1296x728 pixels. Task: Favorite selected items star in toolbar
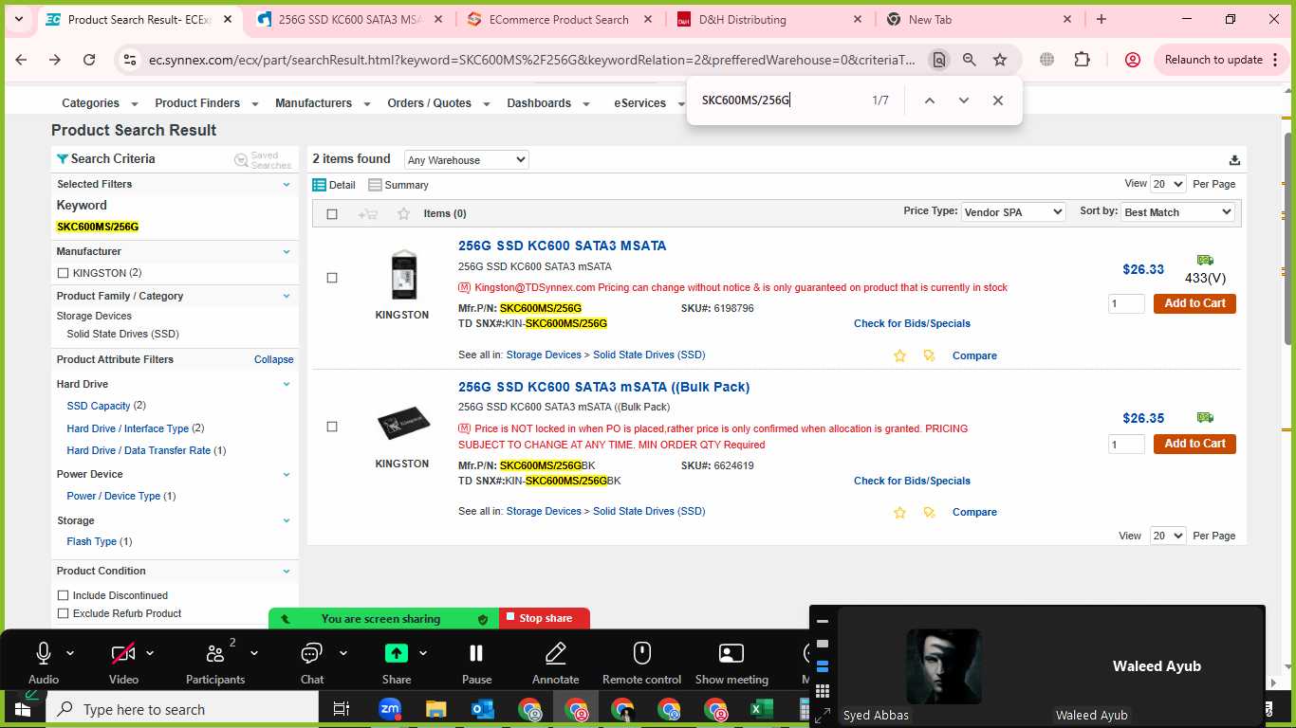[x=403, y=213]
